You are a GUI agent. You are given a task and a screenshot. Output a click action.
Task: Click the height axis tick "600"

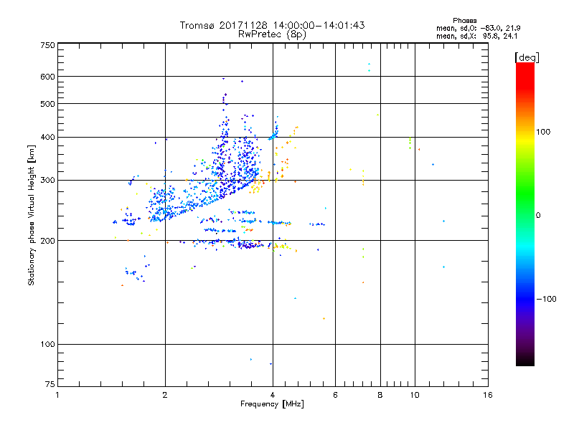point(47,77)
